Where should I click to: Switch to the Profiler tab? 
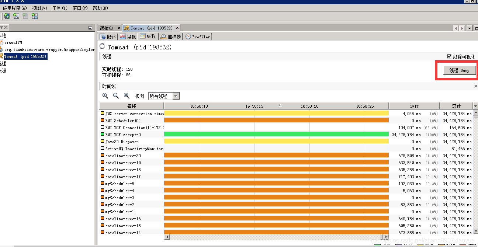[x=198, y=37]
